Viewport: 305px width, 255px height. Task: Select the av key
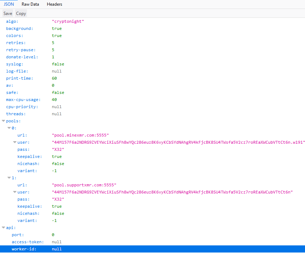pos(10,85)
